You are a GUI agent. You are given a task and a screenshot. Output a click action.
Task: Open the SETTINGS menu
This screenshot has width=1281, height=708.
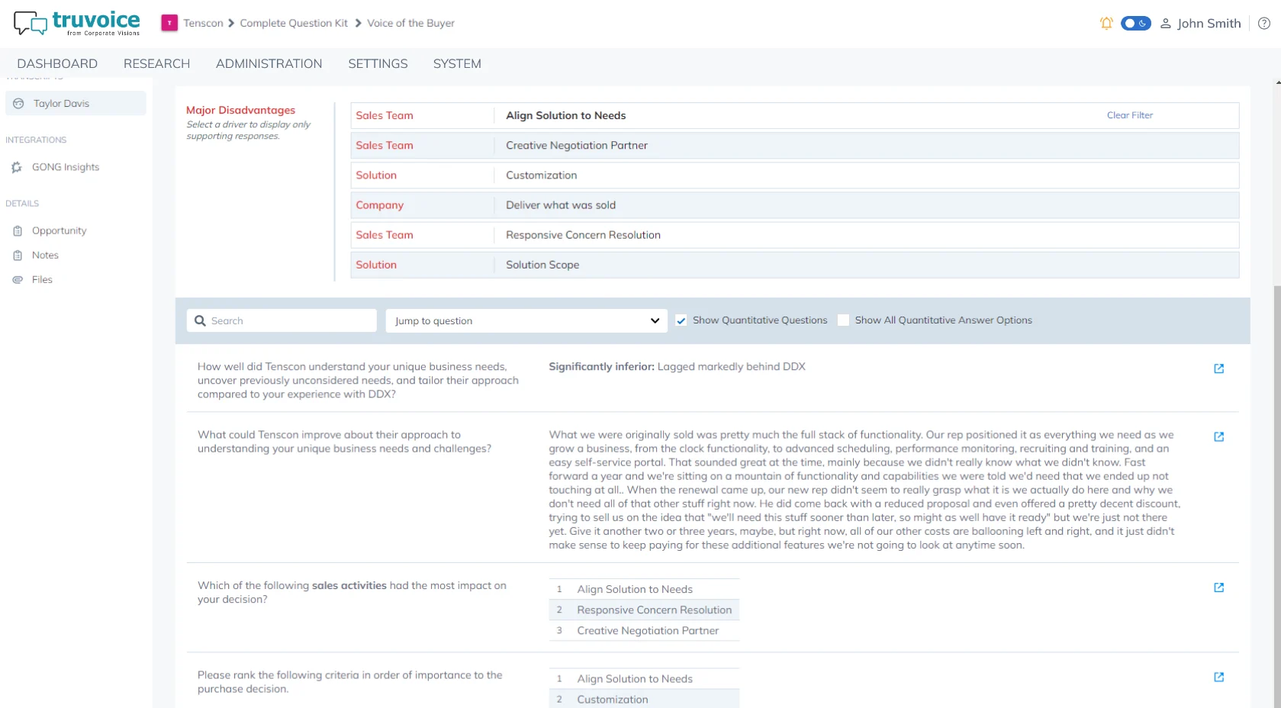378,63
